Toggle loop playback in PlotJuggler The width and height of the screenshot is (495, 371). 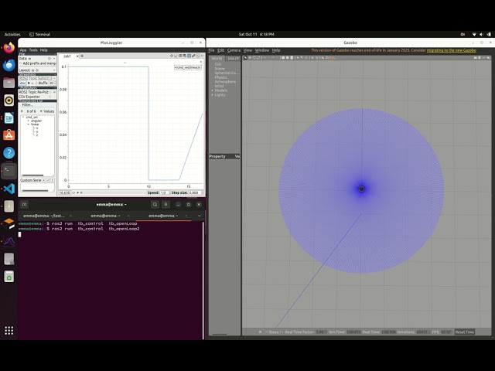click(73, 192)
